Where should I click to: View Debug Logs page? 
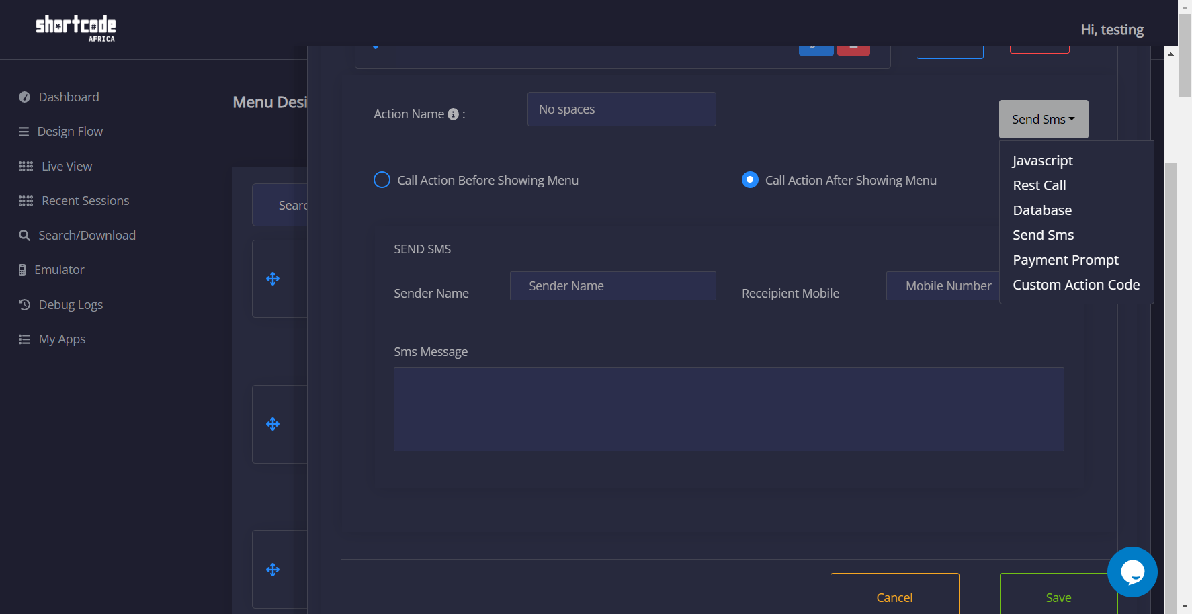pos(71,305)
